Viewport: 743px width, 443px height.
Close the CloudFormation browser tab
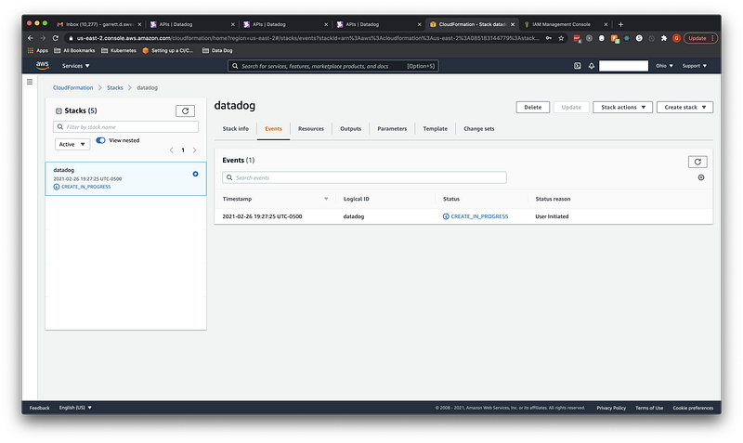513,24
